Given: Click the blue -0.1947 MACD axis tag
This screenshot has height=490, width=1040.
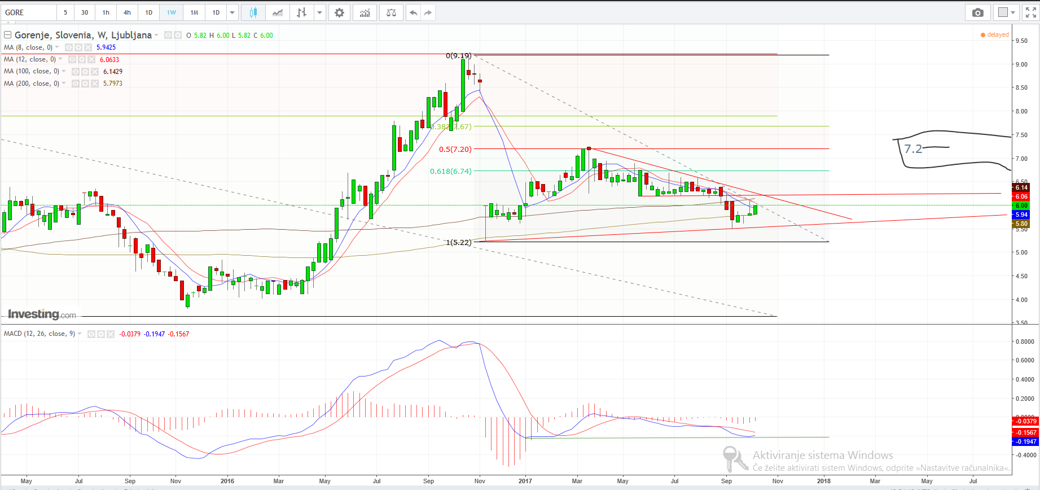Looking at the screenshot, I should pyautogui.click(x=1026, y=442).
